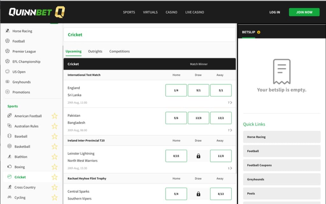Expand more markets for England v Sri Lanka
326x204 pixels.
click(230, 103)
